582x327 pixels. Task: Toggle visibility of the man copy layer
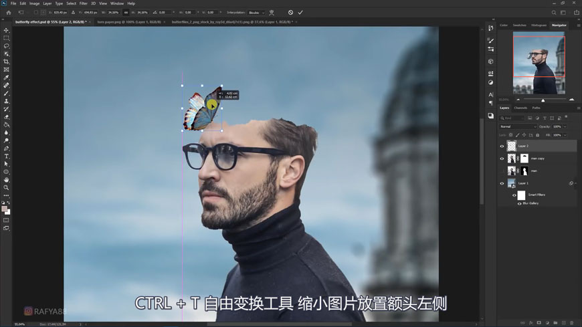click(502, 158)
